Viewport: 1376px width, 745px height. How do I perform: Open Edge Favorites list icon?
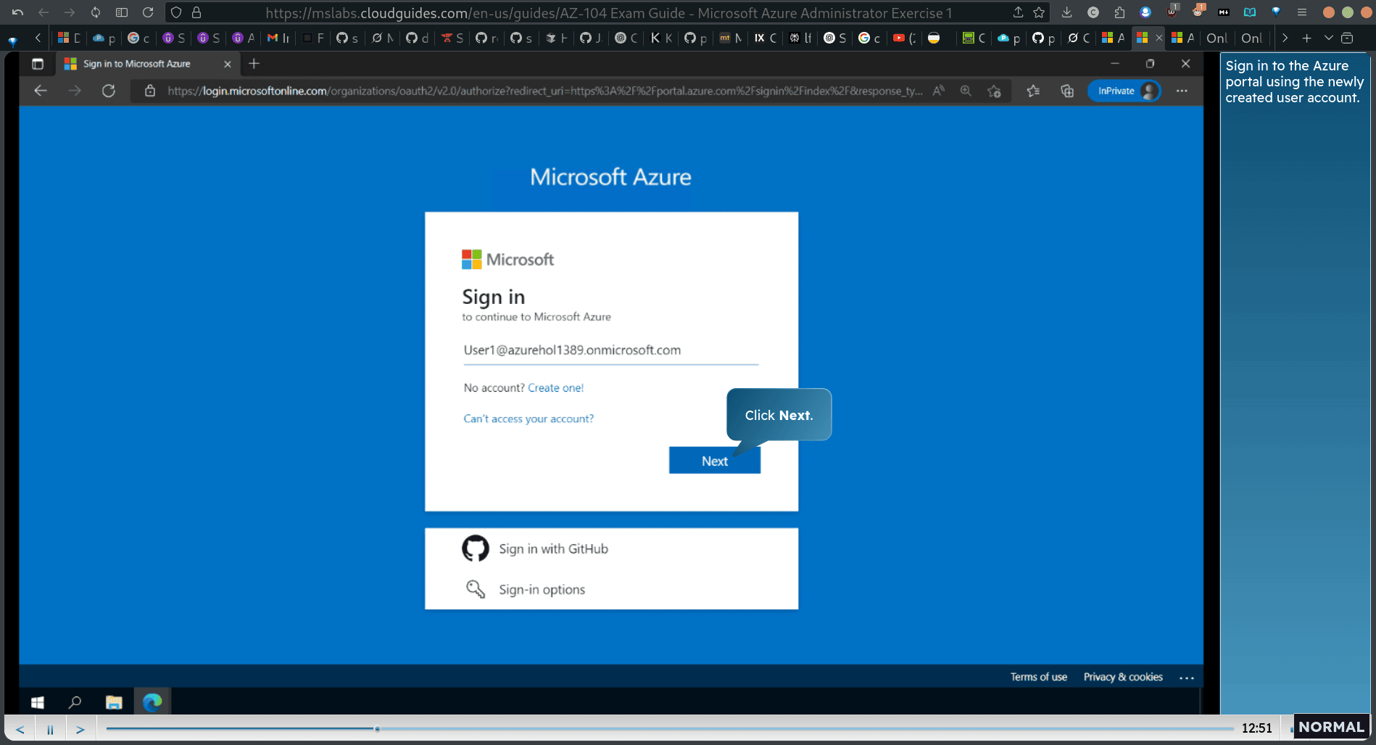coord(1033,91)
